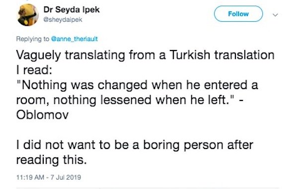Click the Dr Seyda Ipek display name
The height and width of the screenshot is (189, 298).
72,9
